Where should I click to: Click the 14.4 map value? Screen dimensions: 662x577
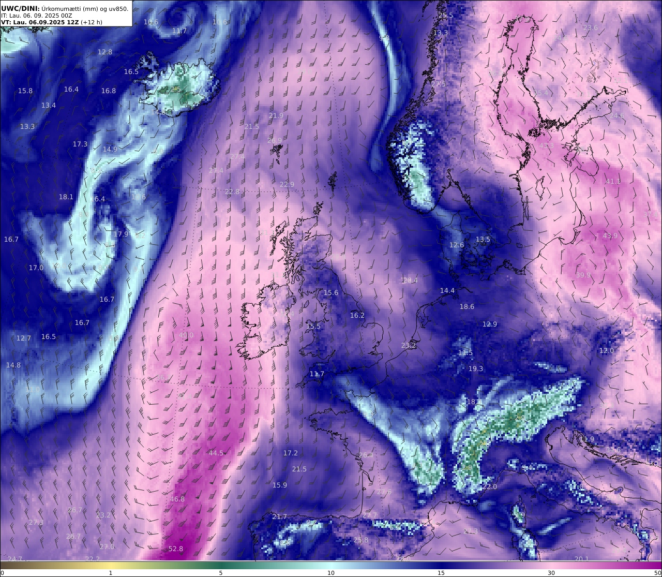pyautogui.click(x=447, y=290)
